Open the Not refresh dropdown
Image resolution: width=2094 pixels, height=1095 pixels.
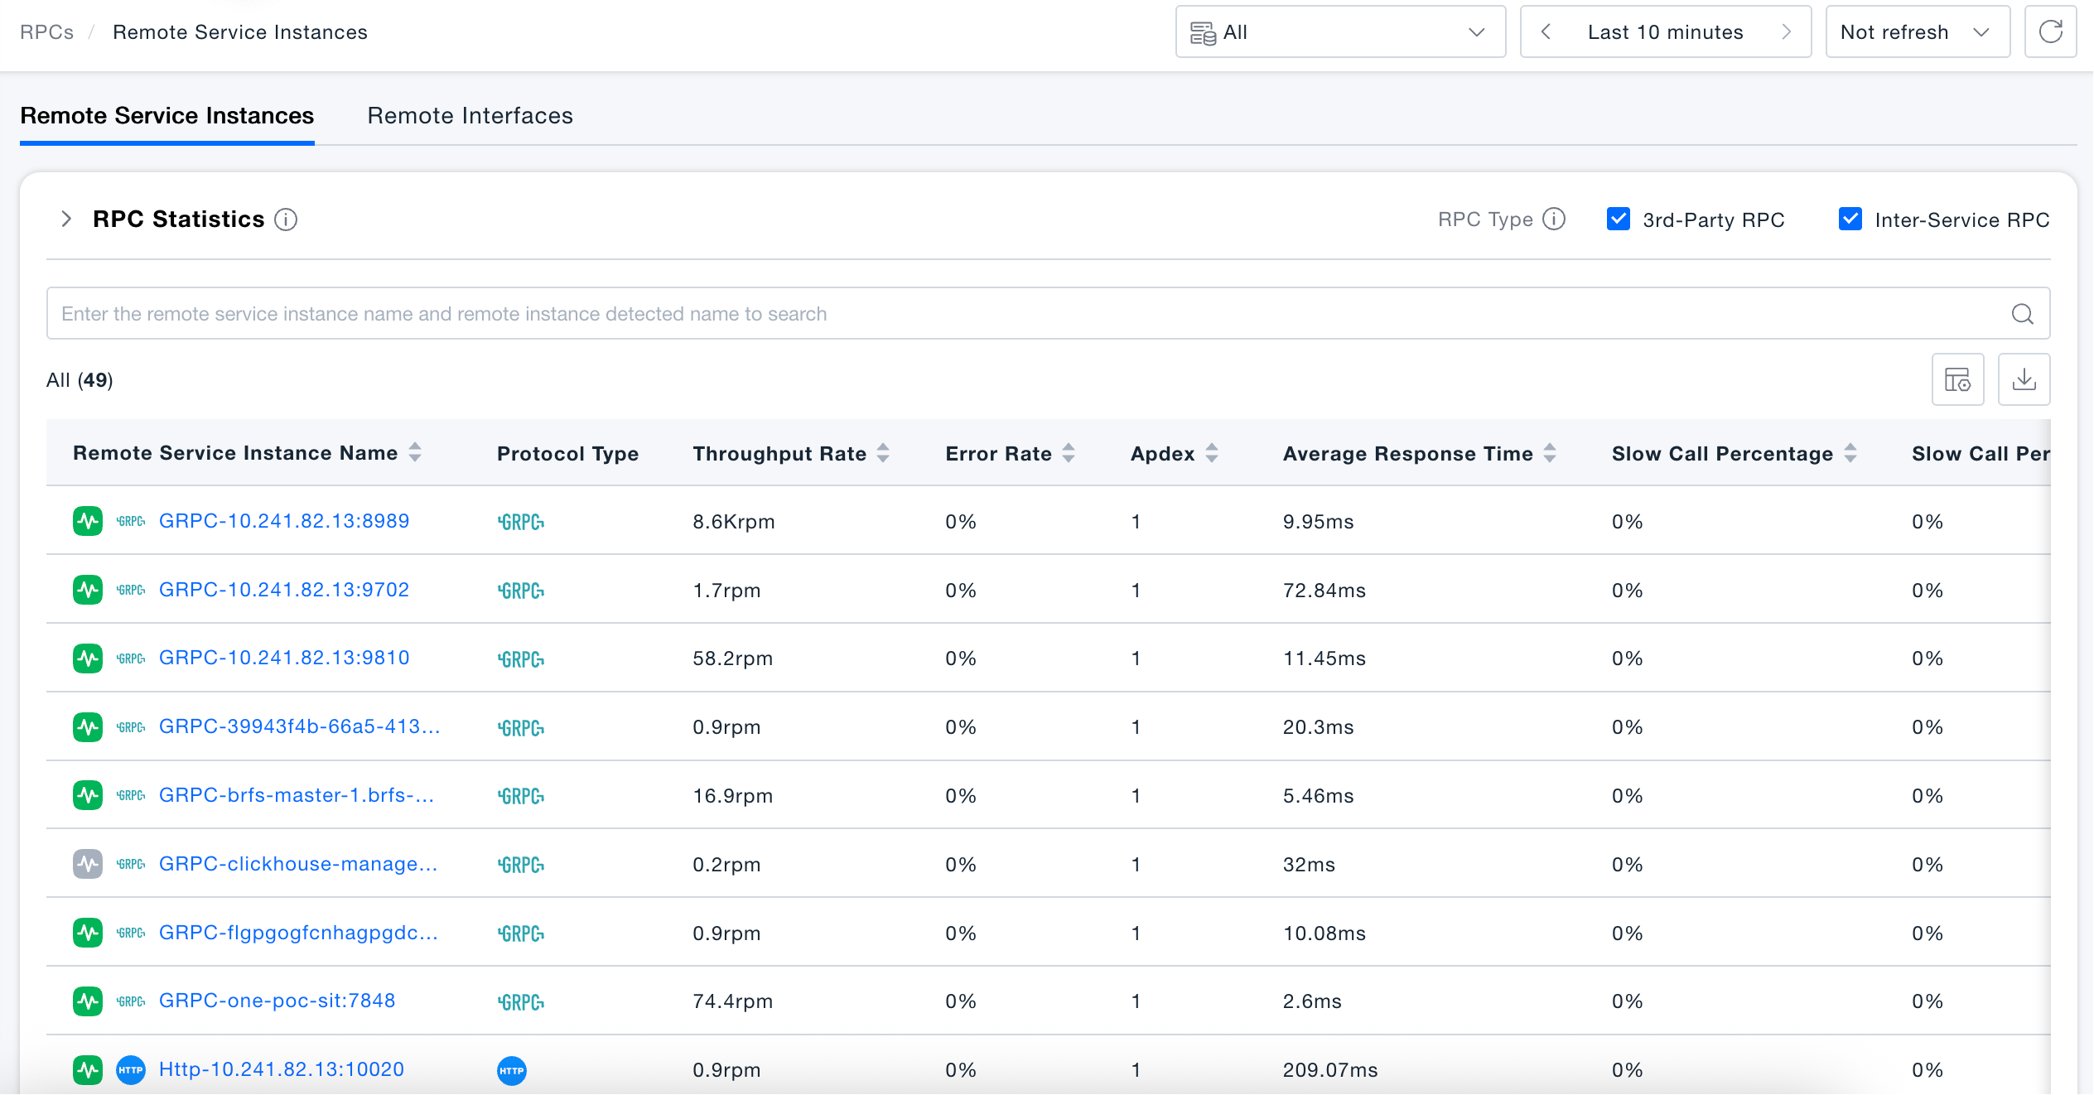1918,32
